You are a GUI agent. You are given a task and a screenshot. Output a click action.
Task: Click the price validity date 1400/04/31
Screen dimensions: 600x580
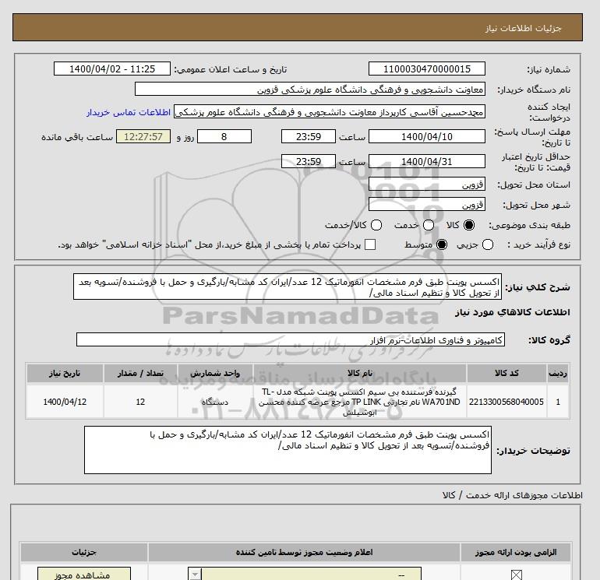pos(427,161)
